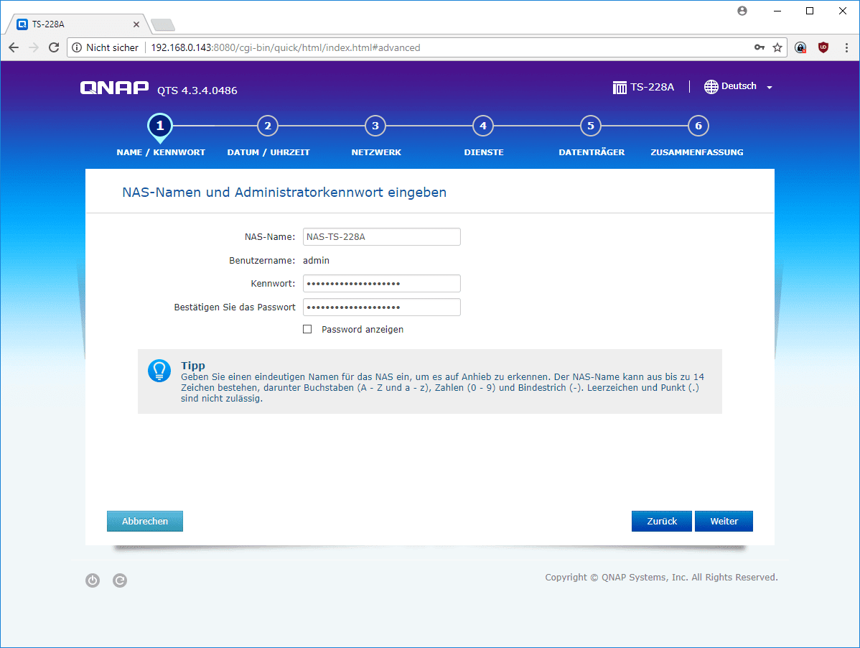Image resolution: width=860 pixels, height=648 pixels.
Task: Open Chrome's three-dot menu
Action: (846, 47)
